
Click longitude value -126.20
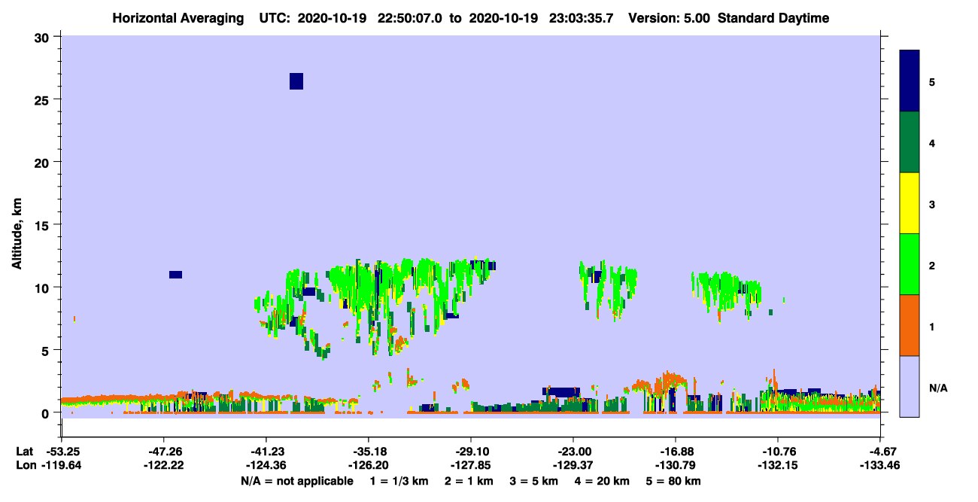click(x=369, y=466)
